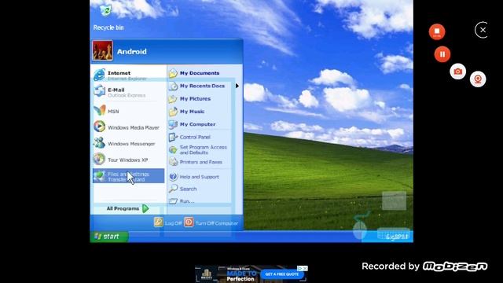Start Tour Windows XP
The image size is (503, 283).
coord(129,160)
